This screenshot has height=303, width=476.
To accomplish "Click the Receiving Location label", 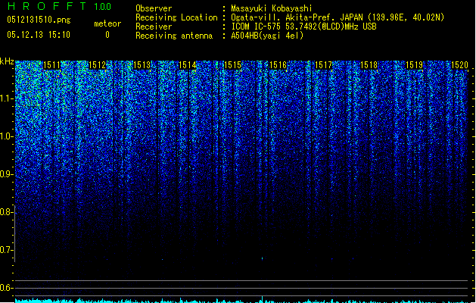I will (x=176, y=17).
